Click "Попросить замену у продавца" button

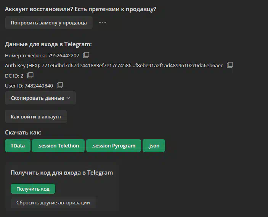[49, 23]
